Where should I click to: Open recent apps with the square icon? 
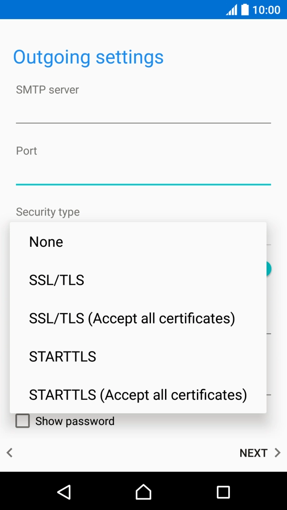223,492
